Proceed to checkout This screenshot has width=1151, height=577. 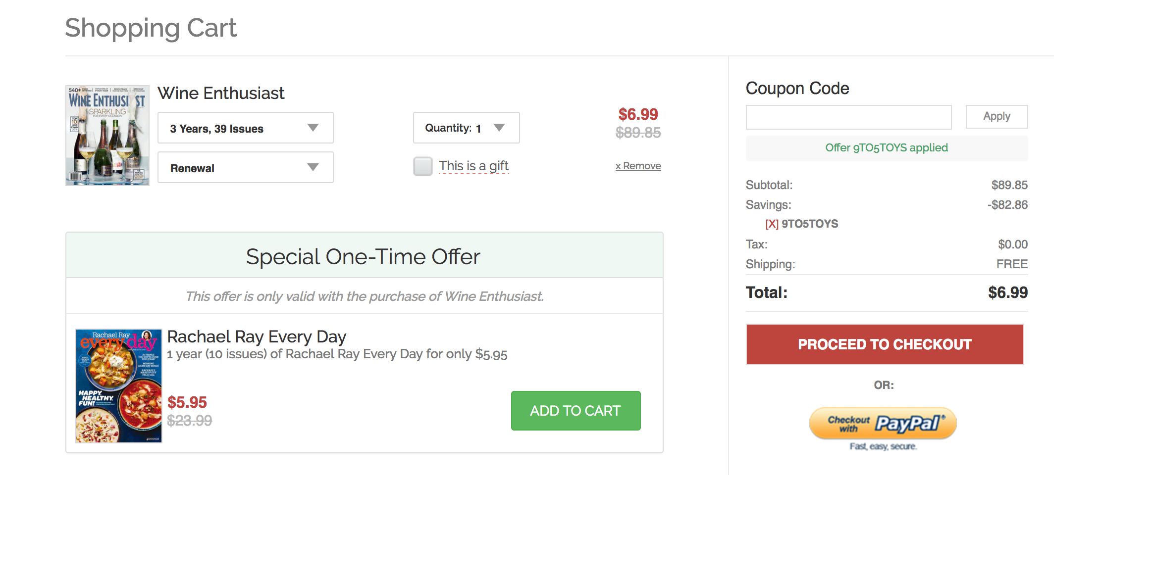click(x=885, y=344)
